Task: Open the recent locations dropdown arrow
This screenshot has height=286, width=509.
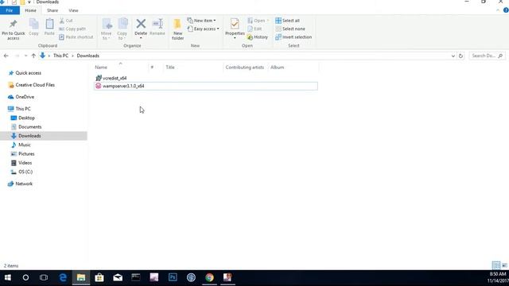Action: [x=25, y=56]
